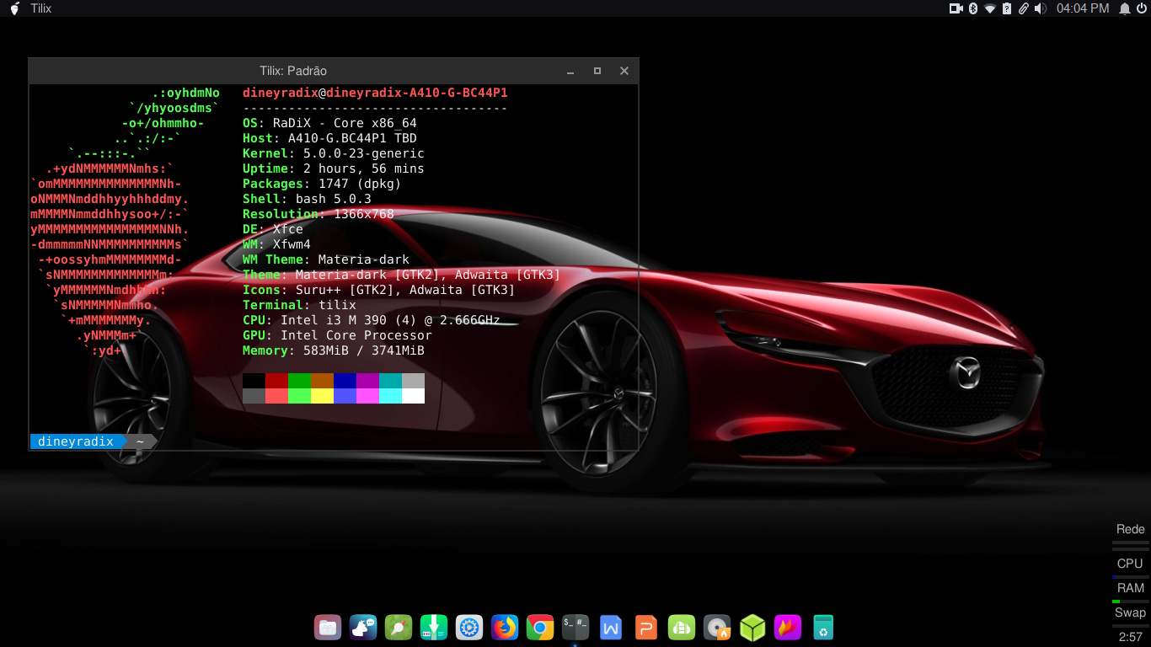Click the bright red swatch in terminal palette
Viewport: 1151px width, 647px height.
tap(276, 396)
